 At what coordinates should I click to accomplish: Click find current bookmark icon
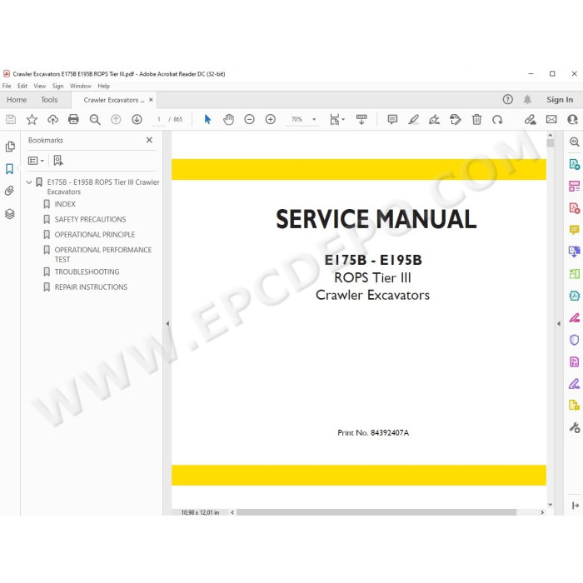[x=58, y=161]
